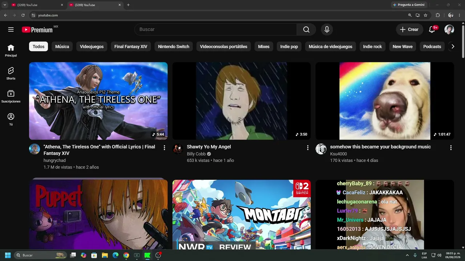The height and width of the screenshot is (261, 465).
Task: Open the tab search dropdown in Chrome
Action: pyautogui.click(x=5, y=5)
